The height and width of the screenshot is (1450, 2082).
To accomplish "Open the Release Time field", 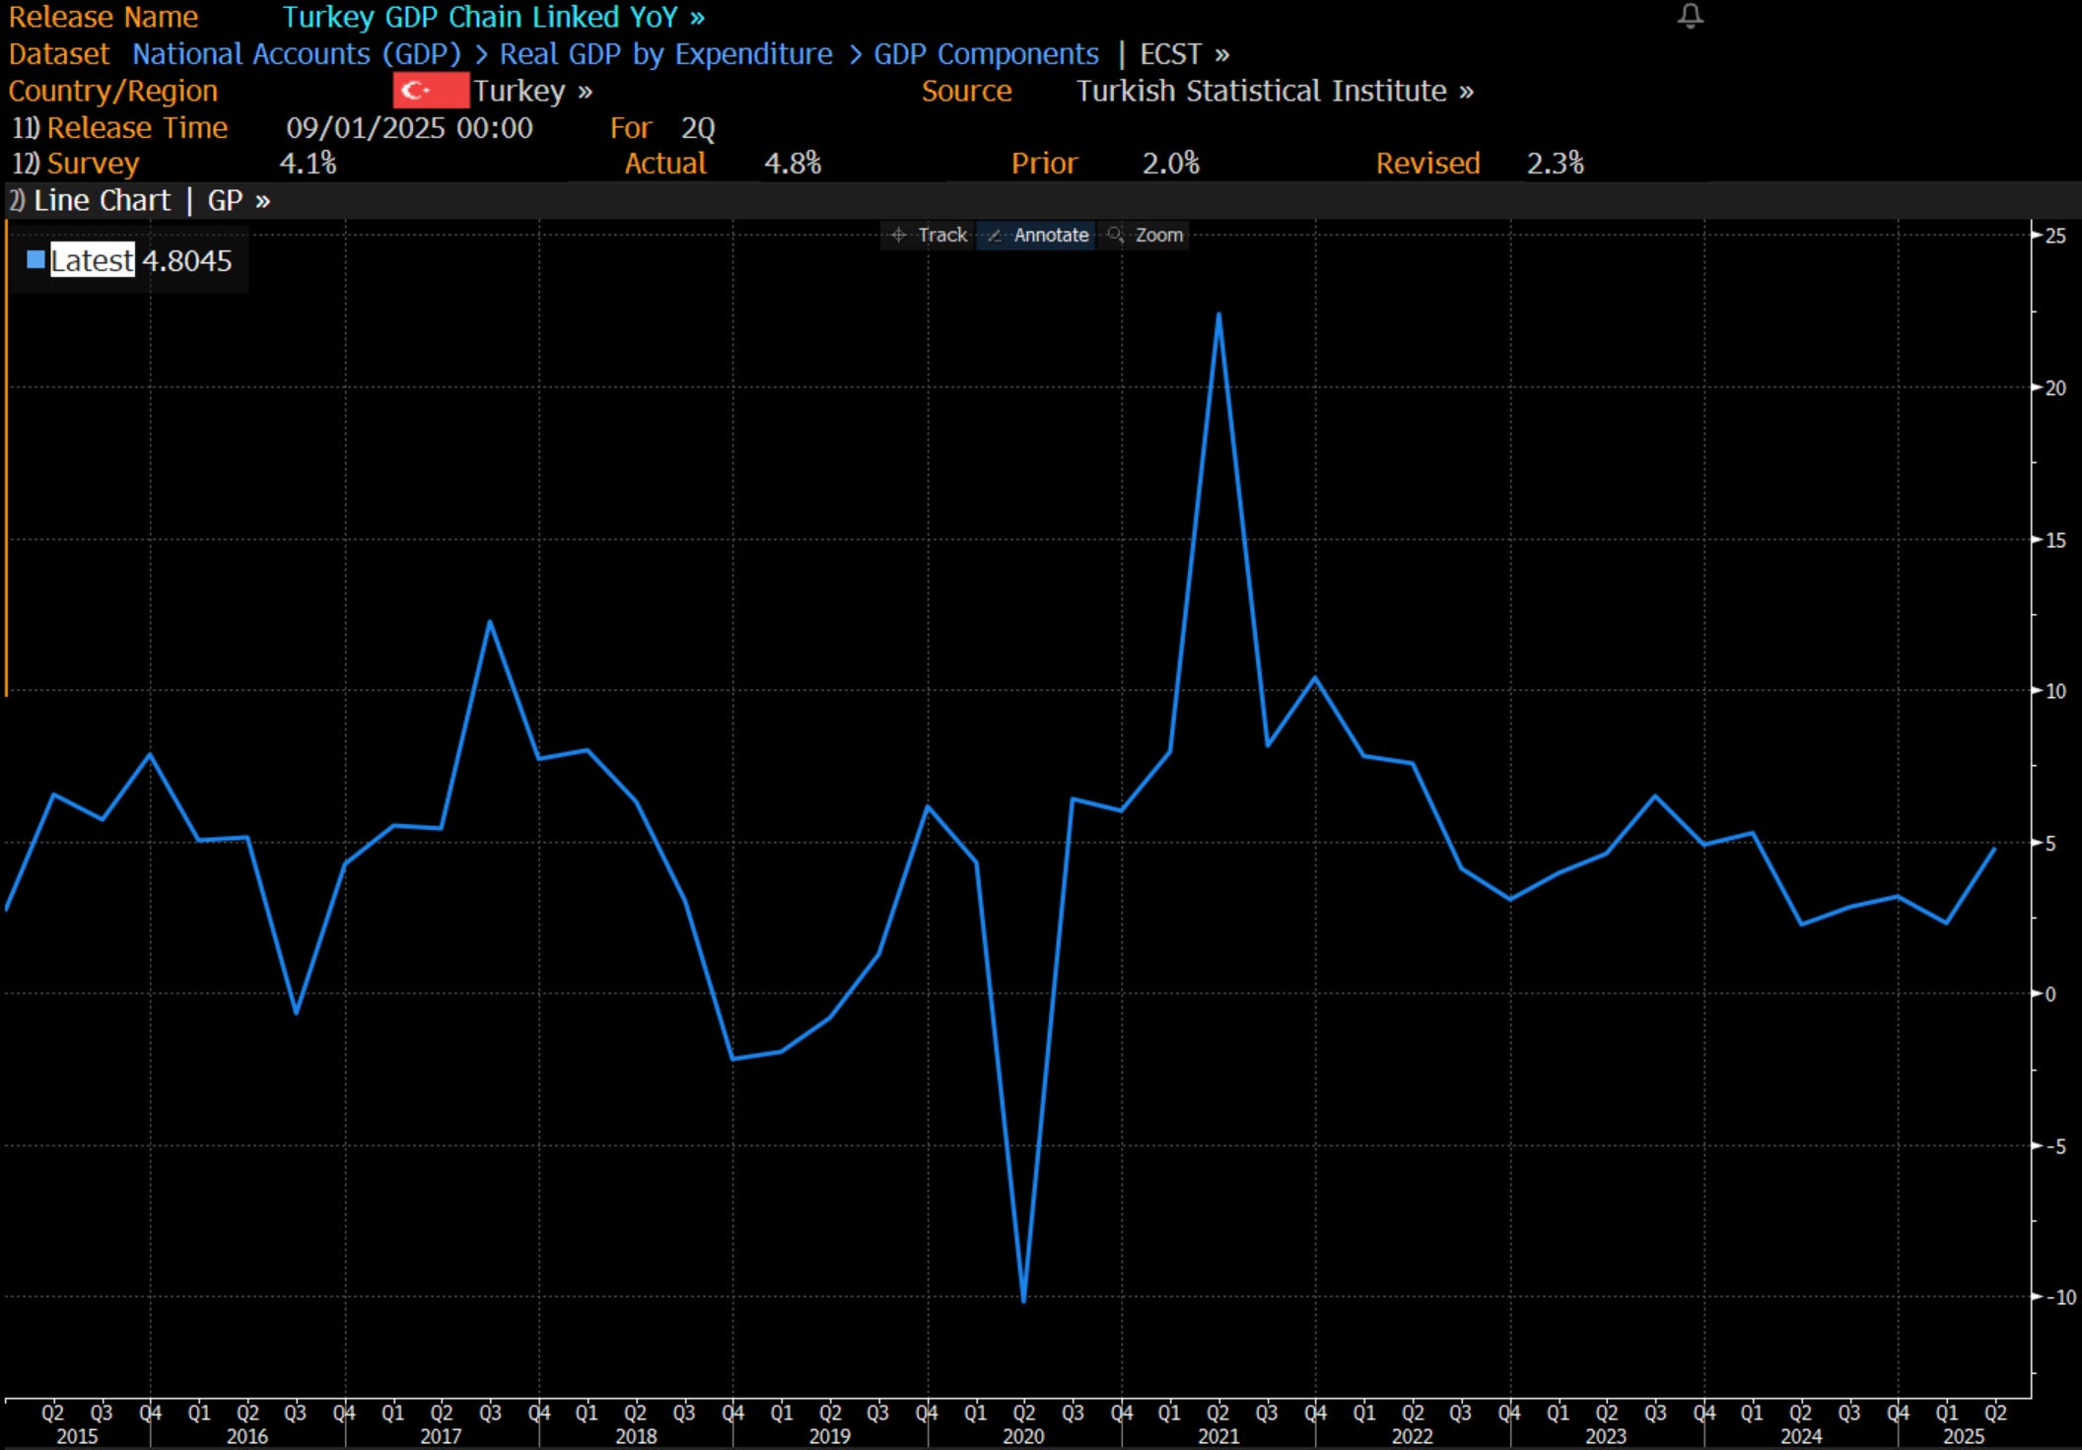I will tap(136, 128).
